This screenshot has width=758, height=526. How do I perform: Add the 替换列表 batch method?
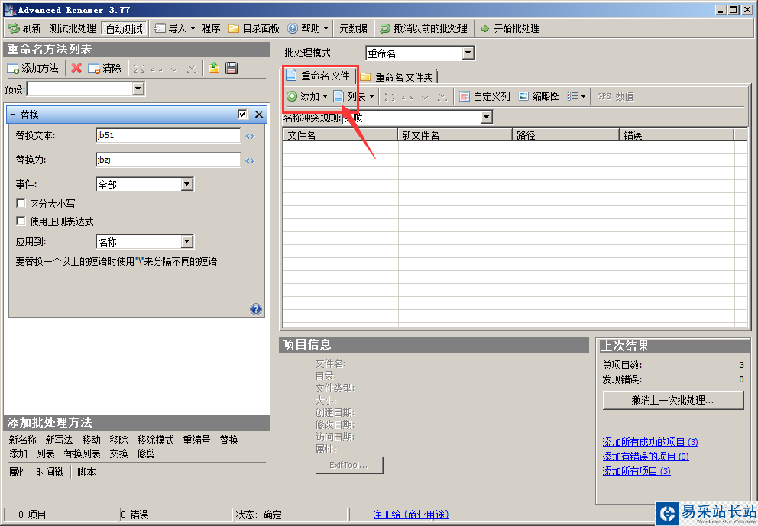pos(83,454)
